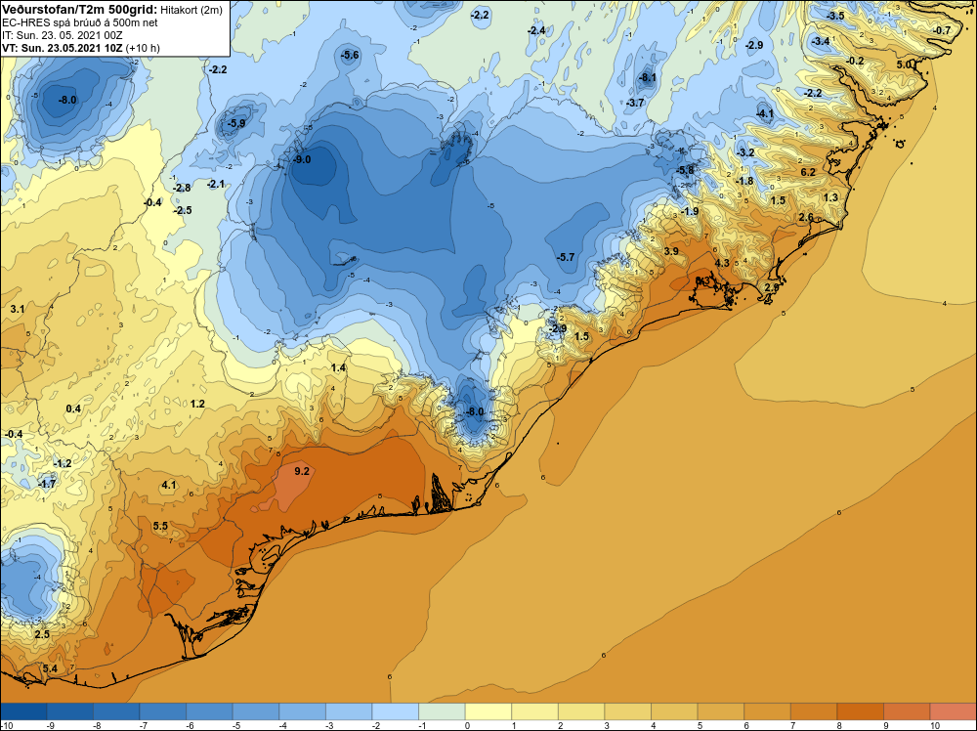Select the -5.8 temperature label
977x731 pixels.
click(x=686, y=171)
